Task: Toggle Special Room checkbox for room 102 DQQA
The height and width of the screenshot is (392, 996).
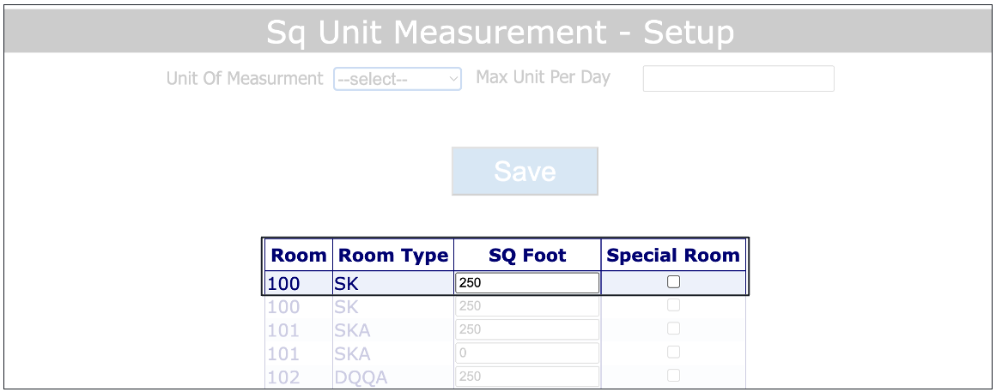Action: coord(674,375)
